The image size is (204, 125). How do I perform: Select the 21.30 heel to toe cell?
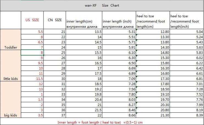[x=153, y=115]
